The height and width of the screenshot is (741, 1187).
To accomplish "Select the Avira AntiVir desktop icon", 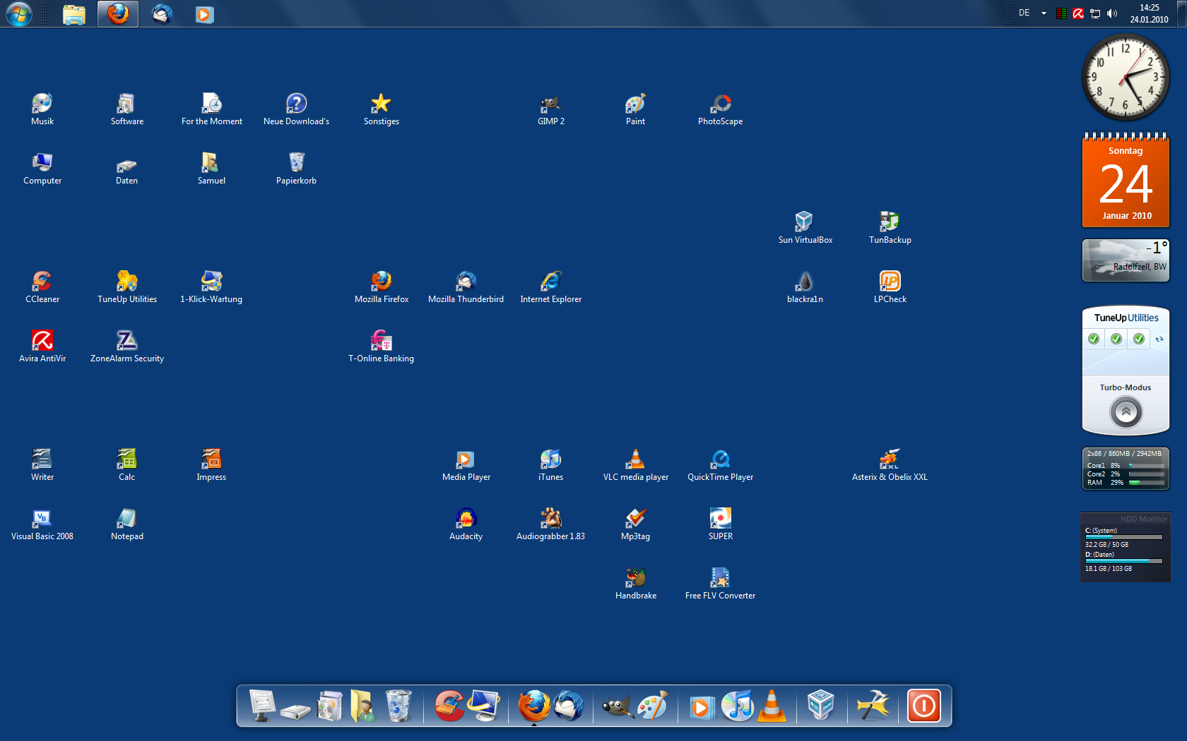I will tap(42, 347).
